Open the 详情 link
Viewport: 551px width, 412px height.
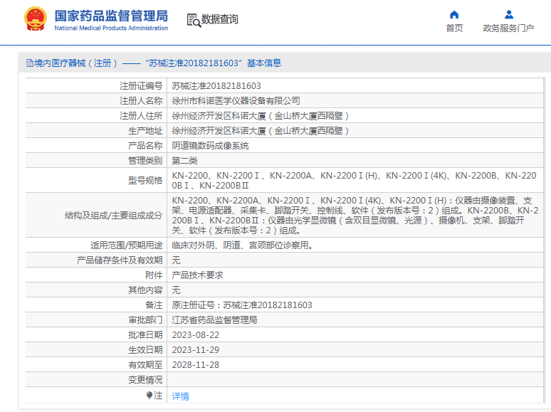coord(180,396)
